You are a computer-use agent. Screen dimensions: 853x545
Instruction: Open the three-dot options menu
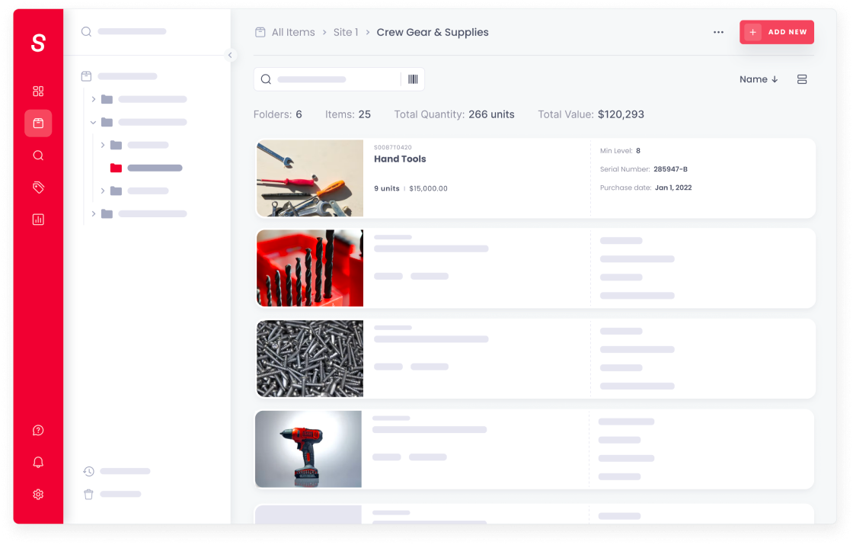[x=718, y=32]
